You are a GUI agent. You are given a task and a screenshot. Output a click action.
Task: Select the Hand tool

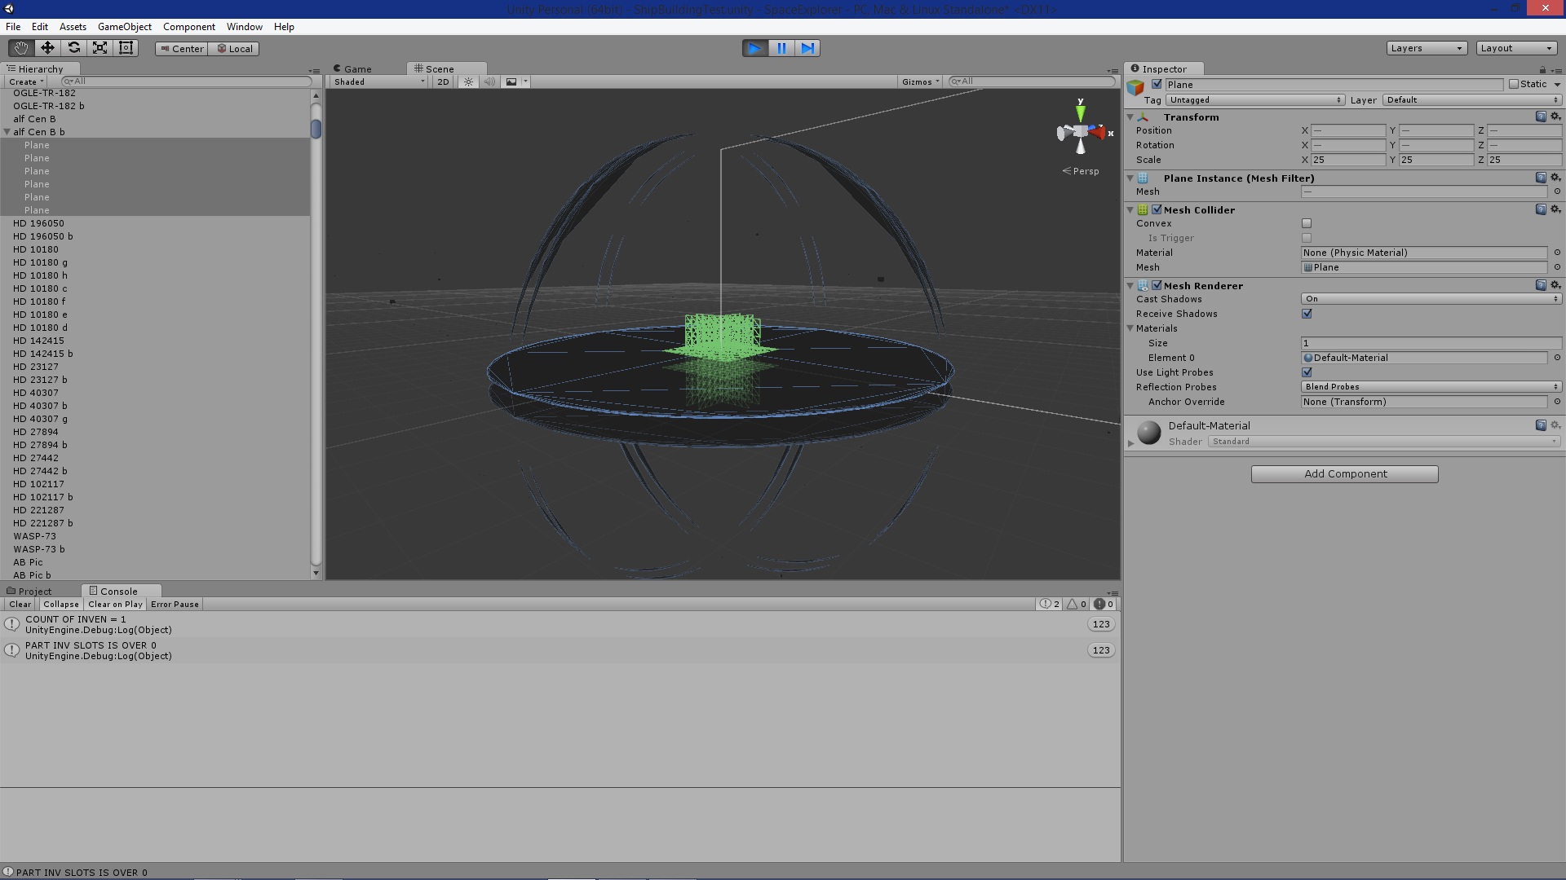click(21, 48)
